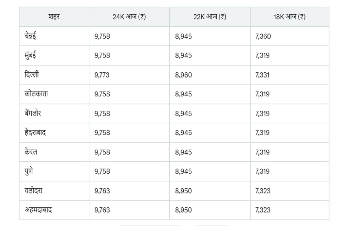Screen dimensions: 339x226
Task: Select the मुंबई row label
Action: 30,55
